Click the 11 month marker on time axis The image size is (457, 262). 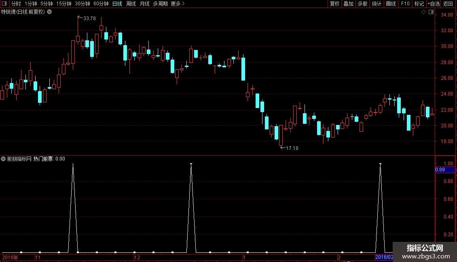pos(38,257)
